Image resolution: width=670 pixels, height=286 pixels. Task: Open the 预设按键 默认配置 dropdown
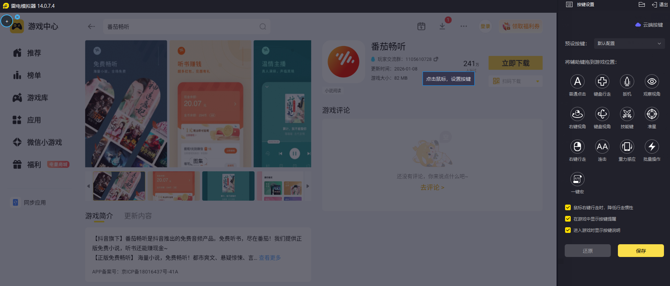click(x=629, y=44)
